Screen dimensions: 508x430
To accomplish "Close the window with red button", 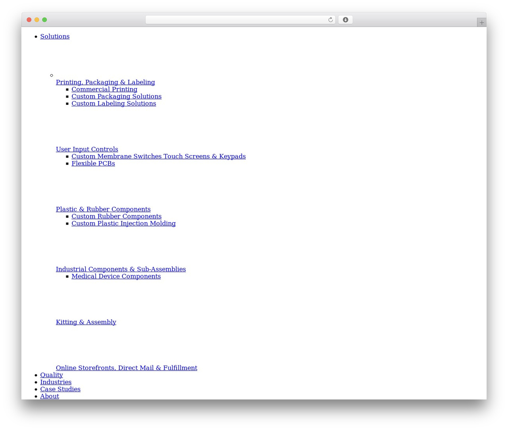I will [x=29, y=20].
